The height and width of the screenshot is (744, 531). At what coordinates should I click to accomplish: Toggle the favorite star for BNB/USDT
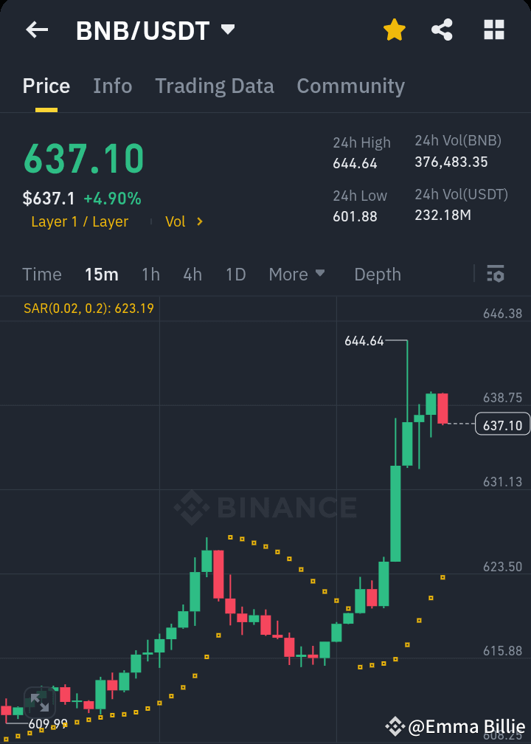click(x=394, y=30)
